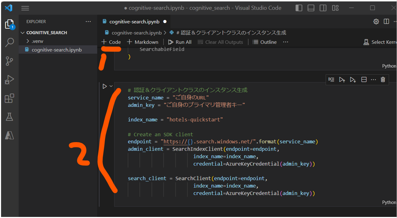Image resolution: width=397 pixels, height=218 pixels.
Task: Delete the cell with the trash icon
Action: [383, 79]
